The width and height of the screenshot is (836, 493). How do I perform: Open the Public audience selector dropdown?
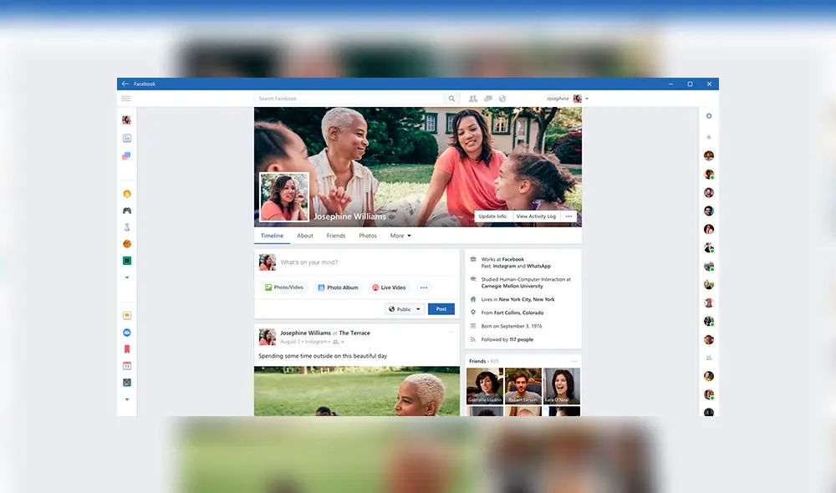pyautogui.click(x=404, y=308)
